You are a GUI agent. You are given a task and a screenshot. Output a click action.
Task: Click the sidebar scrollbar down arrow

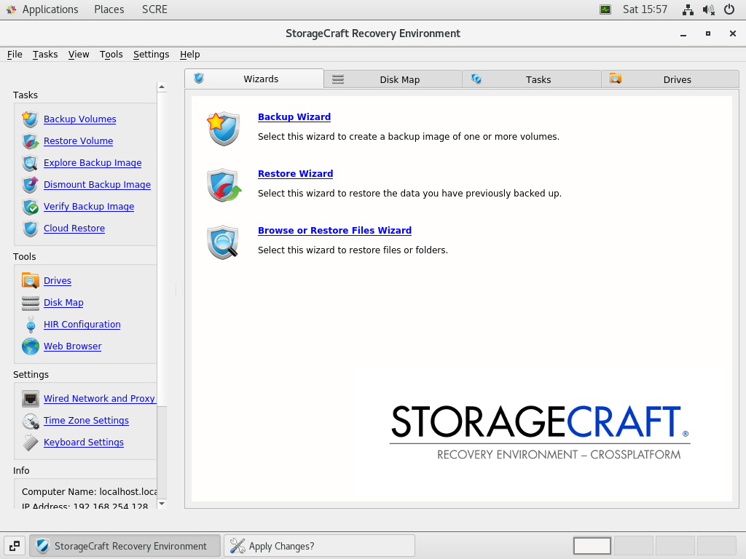pos(162,504)
